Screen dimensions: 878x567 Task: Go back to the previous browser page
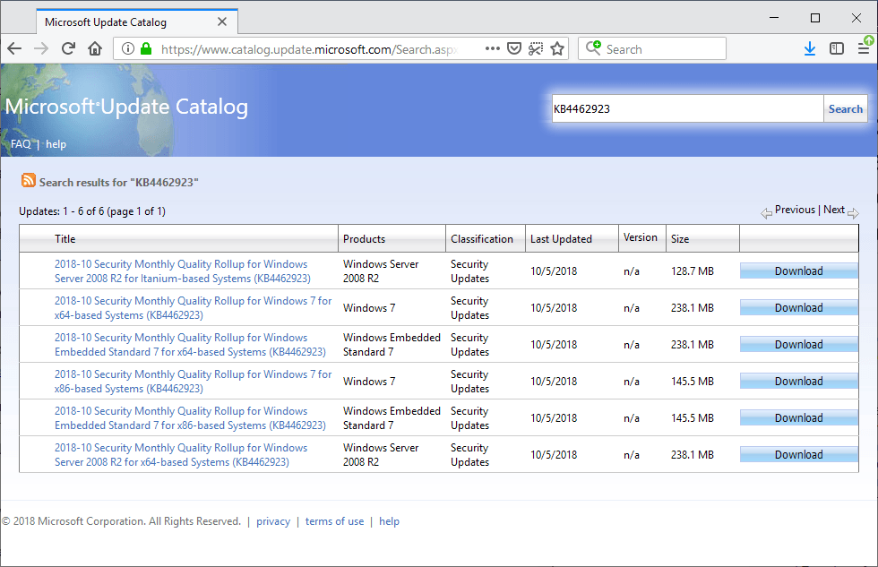tap(14, 48)
